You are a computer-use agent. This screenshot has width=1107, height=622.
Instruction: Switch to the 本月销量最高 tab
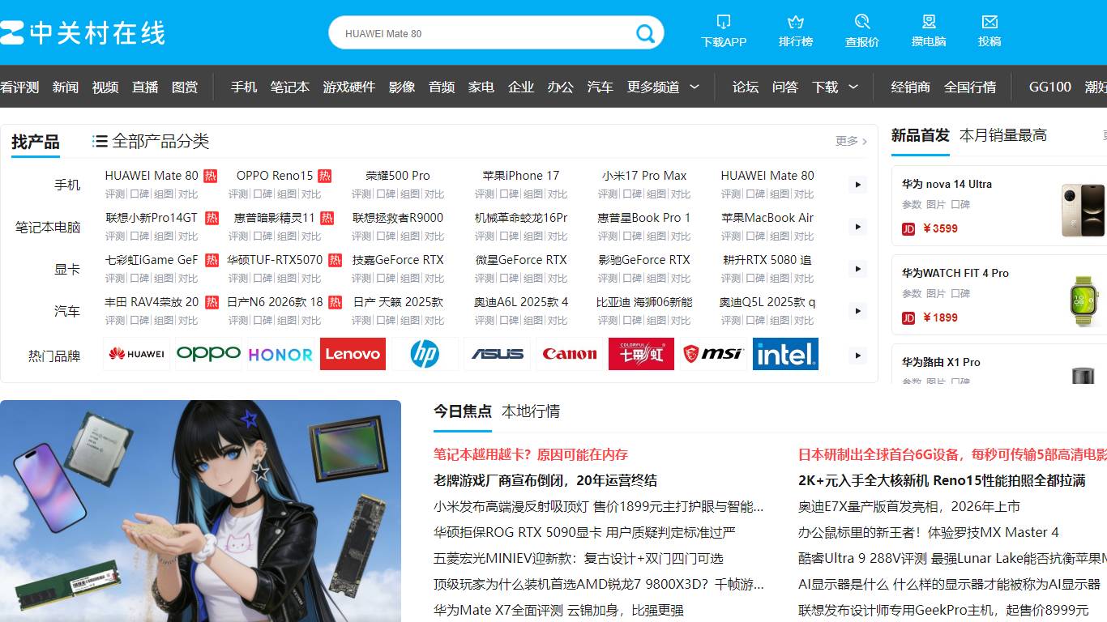1002,135
